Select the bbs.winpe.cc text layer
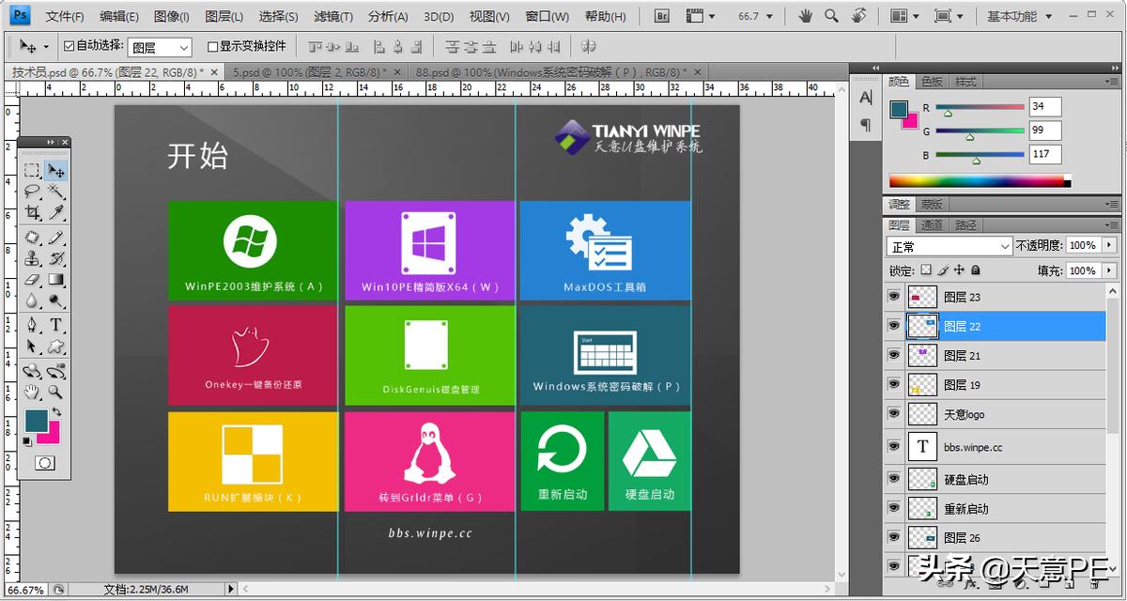 click(x=973, y=447)
